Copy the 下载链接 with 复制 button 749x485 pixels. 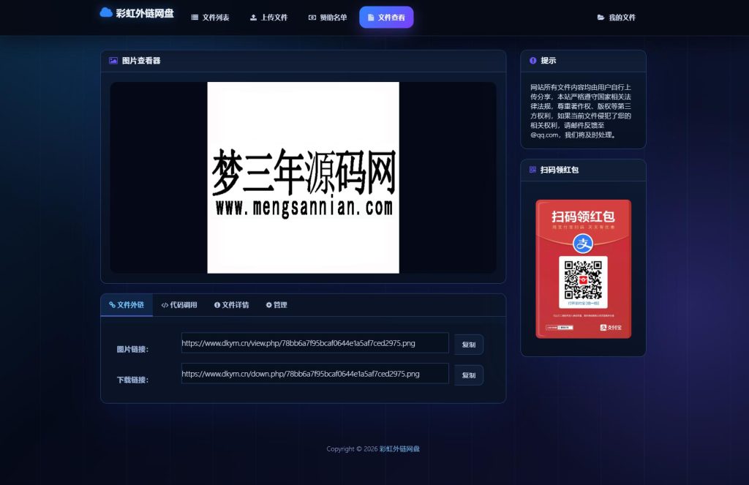tap(469, 375)
